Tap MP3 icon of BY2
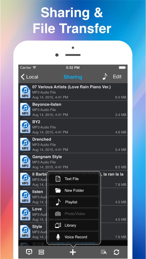 [x=25, y=127]
